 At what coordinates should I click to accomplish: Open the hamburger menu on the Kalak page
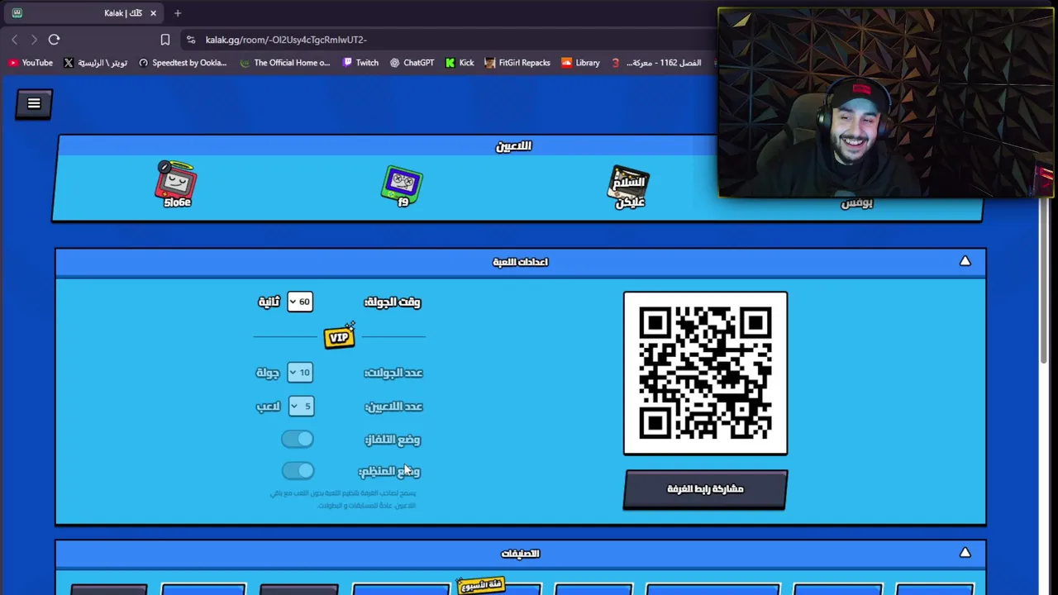click(x=34, y=103)
